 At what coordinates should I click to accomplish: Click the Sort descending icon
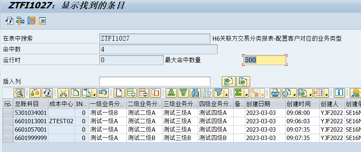[x=183, y=93]
